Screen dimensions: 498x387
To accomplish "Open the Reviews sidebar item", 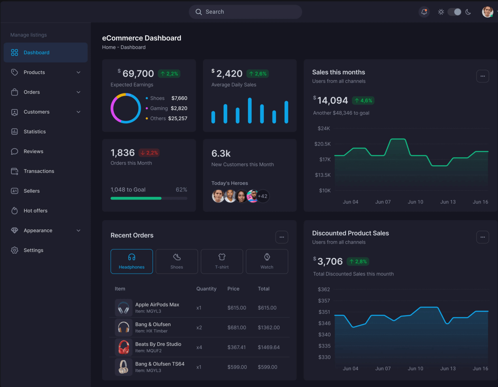I will [x=33, y=151].
